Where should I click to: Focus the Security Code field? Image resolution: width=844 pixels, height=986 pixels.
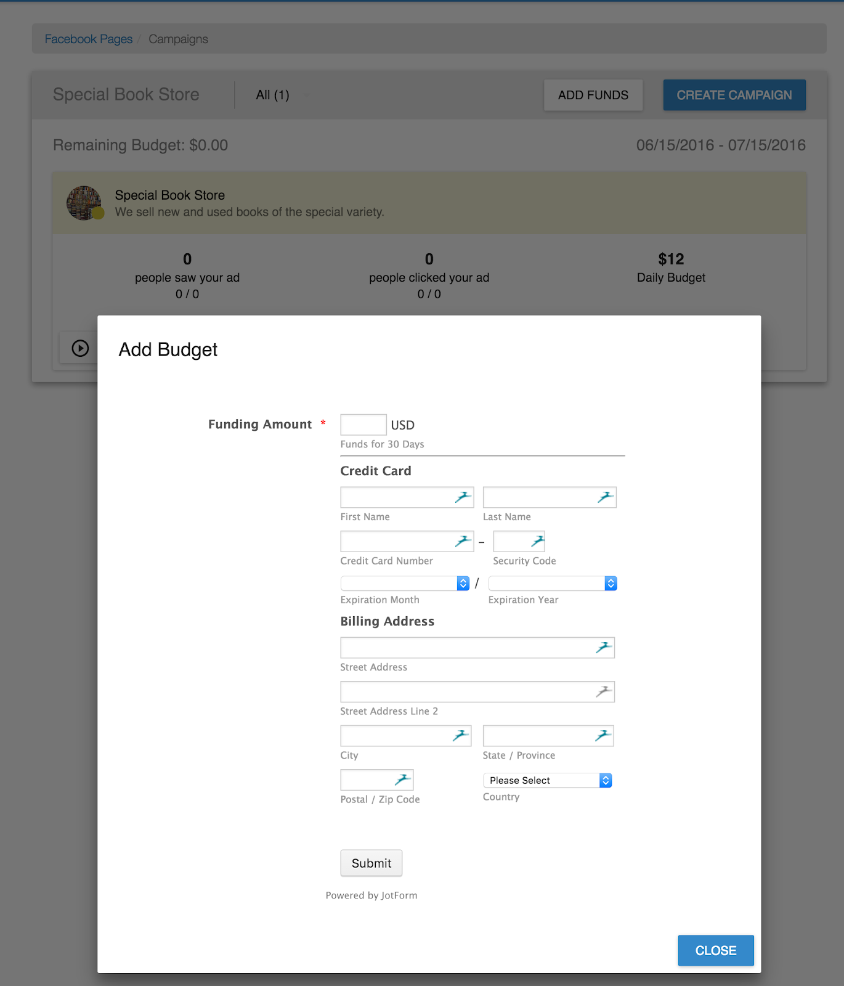pos(519,541)
